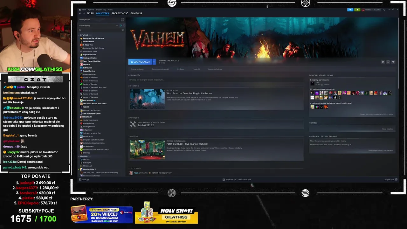Switch to the SPOŁECZNOŚĆ tab
Viewport: 407px width, 229px height.
[120, 13]
